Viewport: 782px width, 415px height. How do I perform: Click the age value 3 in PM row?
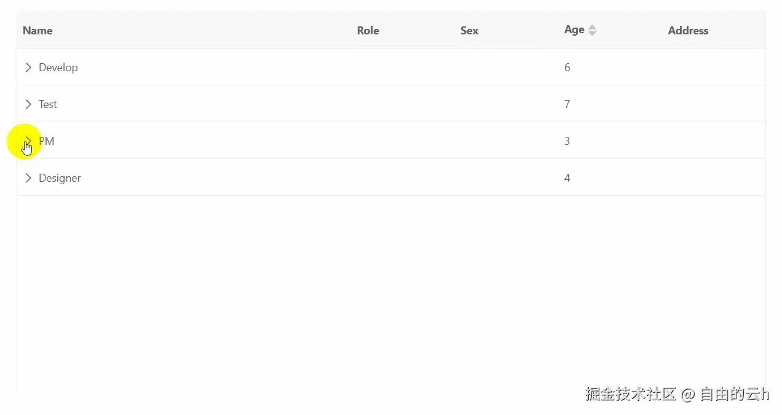pyautogui.click(x=567, y=141)
